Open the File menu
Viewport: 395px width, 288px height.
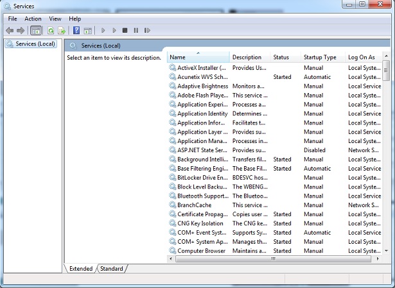[12, 19]
